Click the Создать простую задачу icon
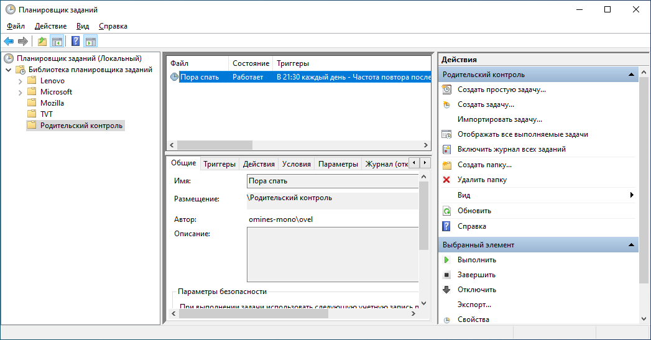Viewport: 651px width, 340px height. tap(446, 90)
